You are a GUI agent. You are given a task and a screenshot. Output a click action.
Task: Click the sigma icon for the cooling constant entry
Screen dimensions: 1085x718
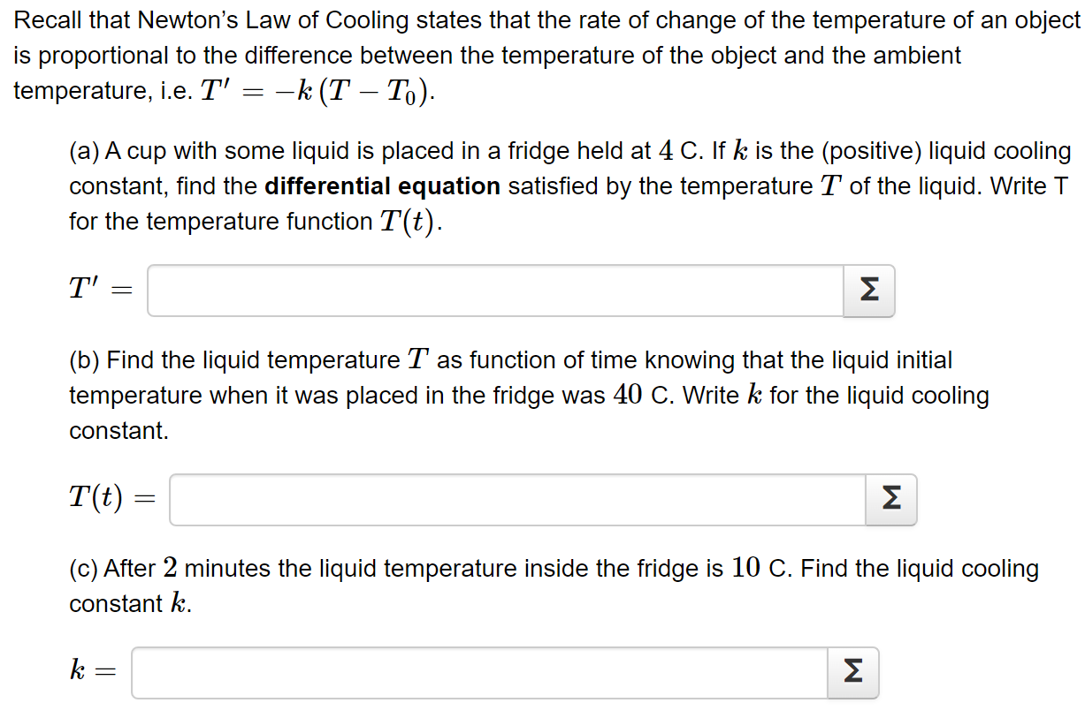tap(852, 673)
